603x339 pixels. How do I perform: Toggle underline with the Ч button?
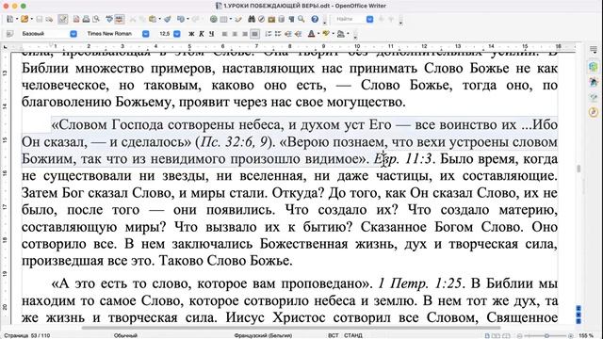(211, 34)
